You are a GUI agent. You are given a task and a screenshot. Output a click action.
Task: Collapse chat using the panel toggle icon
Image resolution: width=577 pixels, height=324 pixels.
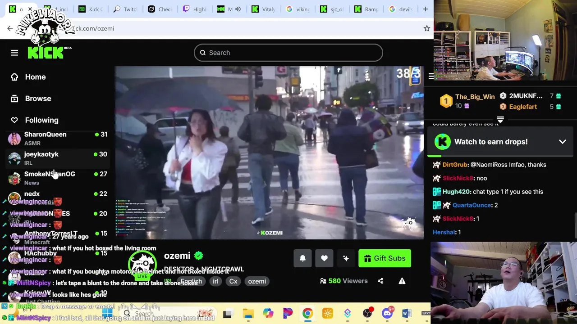coord(431,76)
